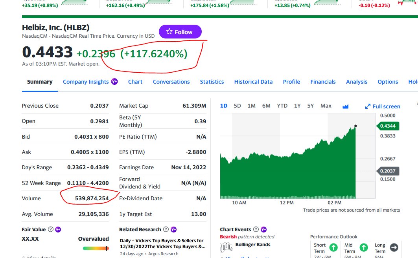This screenshot has width=418, height=258.
Task: Click the Short Term green up arrow
Action: click(x=333, y=248)
